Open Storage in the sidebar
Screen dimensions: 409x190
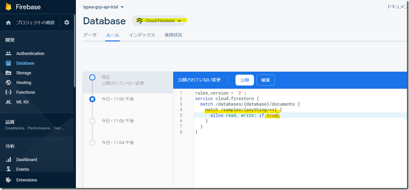[x=24, y=73]
